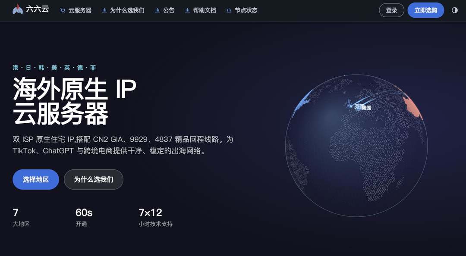Click the 立即选购 button

[x=425, y=10]
